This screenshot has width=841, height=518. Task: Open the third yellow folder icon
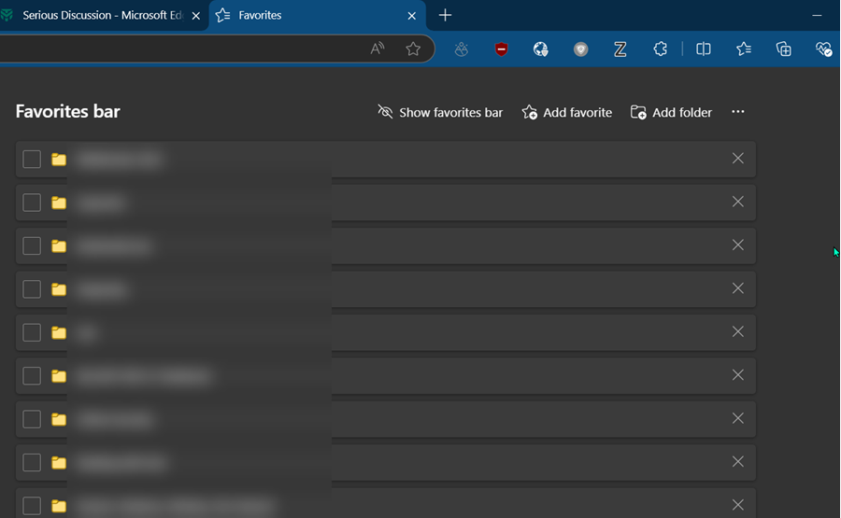[x=59, y=245]
